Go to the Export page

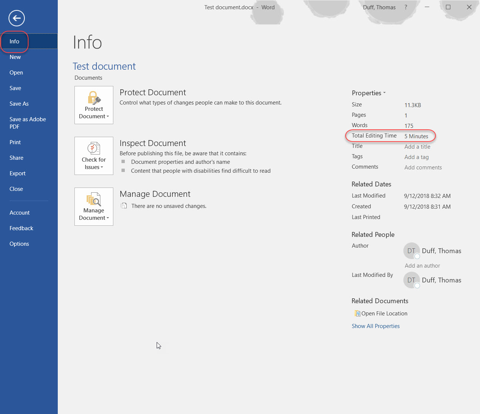(x=17, y=173)
